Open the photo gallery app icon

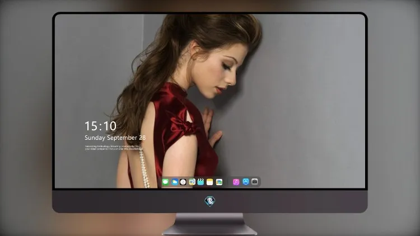tap(219, 182)
